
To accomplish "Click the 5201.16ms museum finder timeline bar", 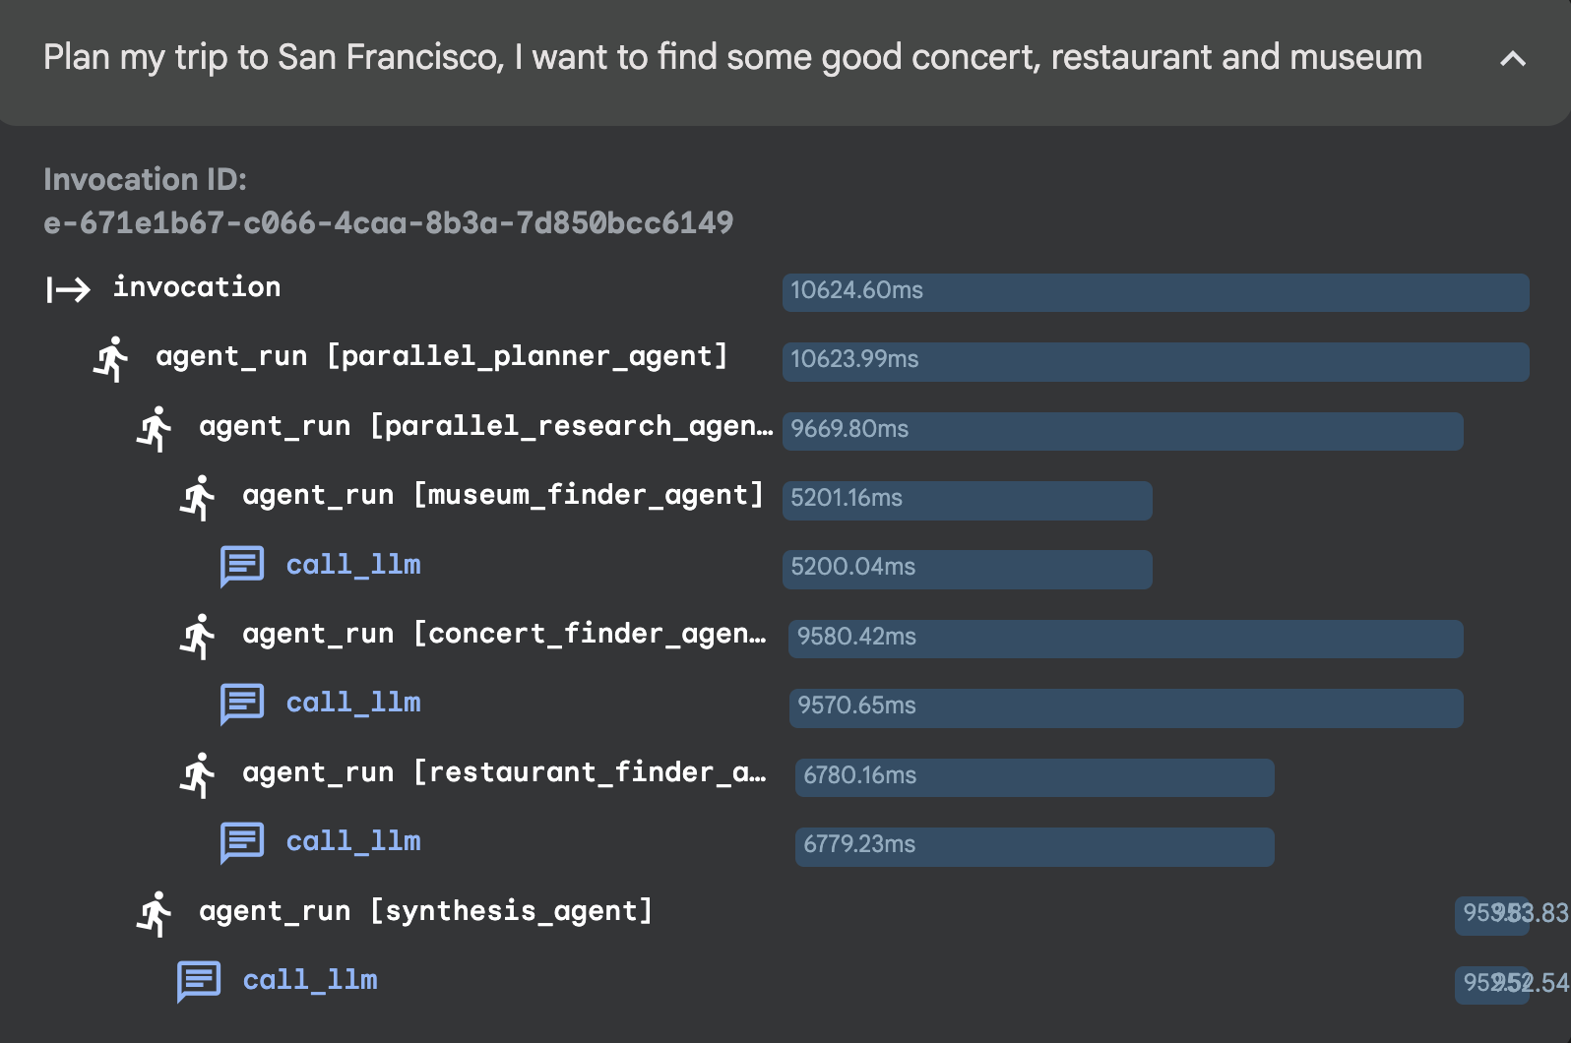I will click(x=967, y=500).
